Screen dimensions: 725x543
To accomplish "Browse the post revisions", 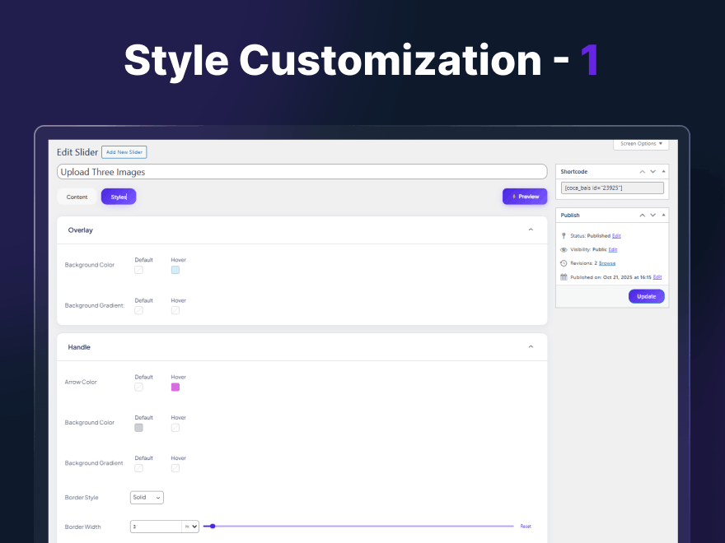I will pyautogui.click(x=607, y=263).
